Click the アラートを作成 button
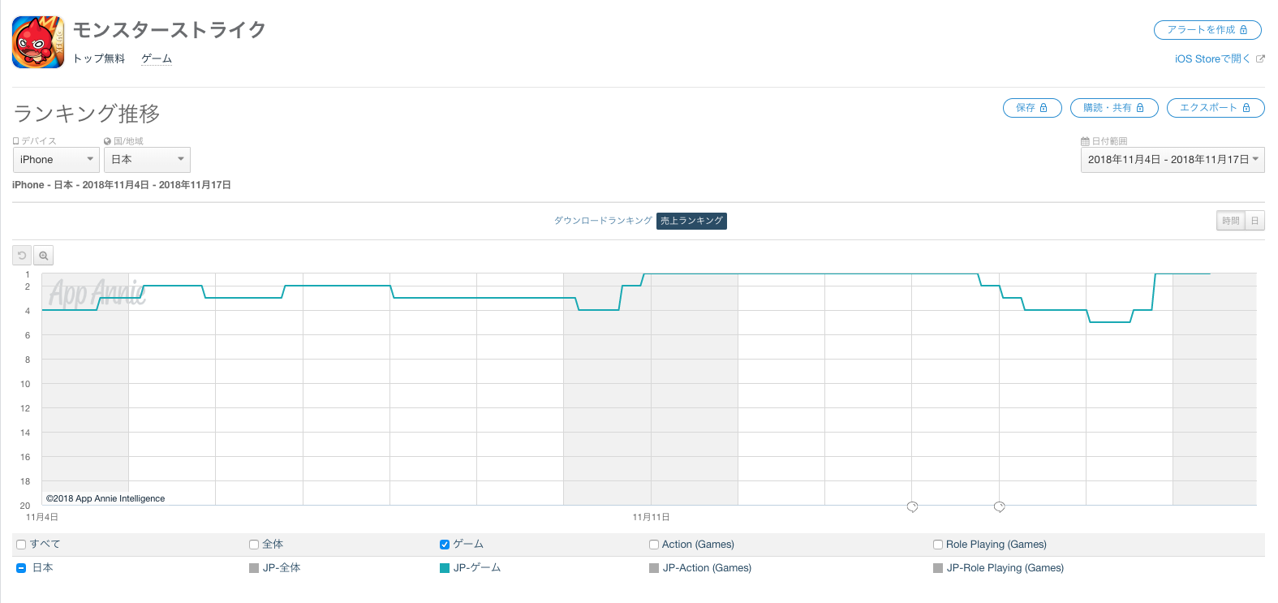The image size is (1278, 603). [x=1207, y=30]
